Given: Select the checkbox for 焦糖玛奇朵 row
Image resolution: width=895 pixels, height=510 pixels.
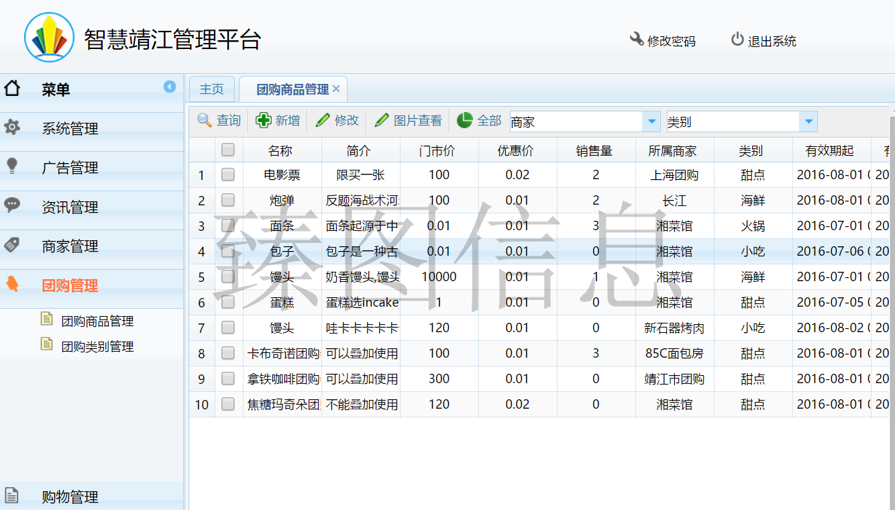Looking at the screenshot, I should (x=228, y=404).
